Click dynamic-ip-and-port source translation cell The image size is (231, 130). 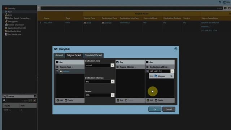(x=210, y=23)
